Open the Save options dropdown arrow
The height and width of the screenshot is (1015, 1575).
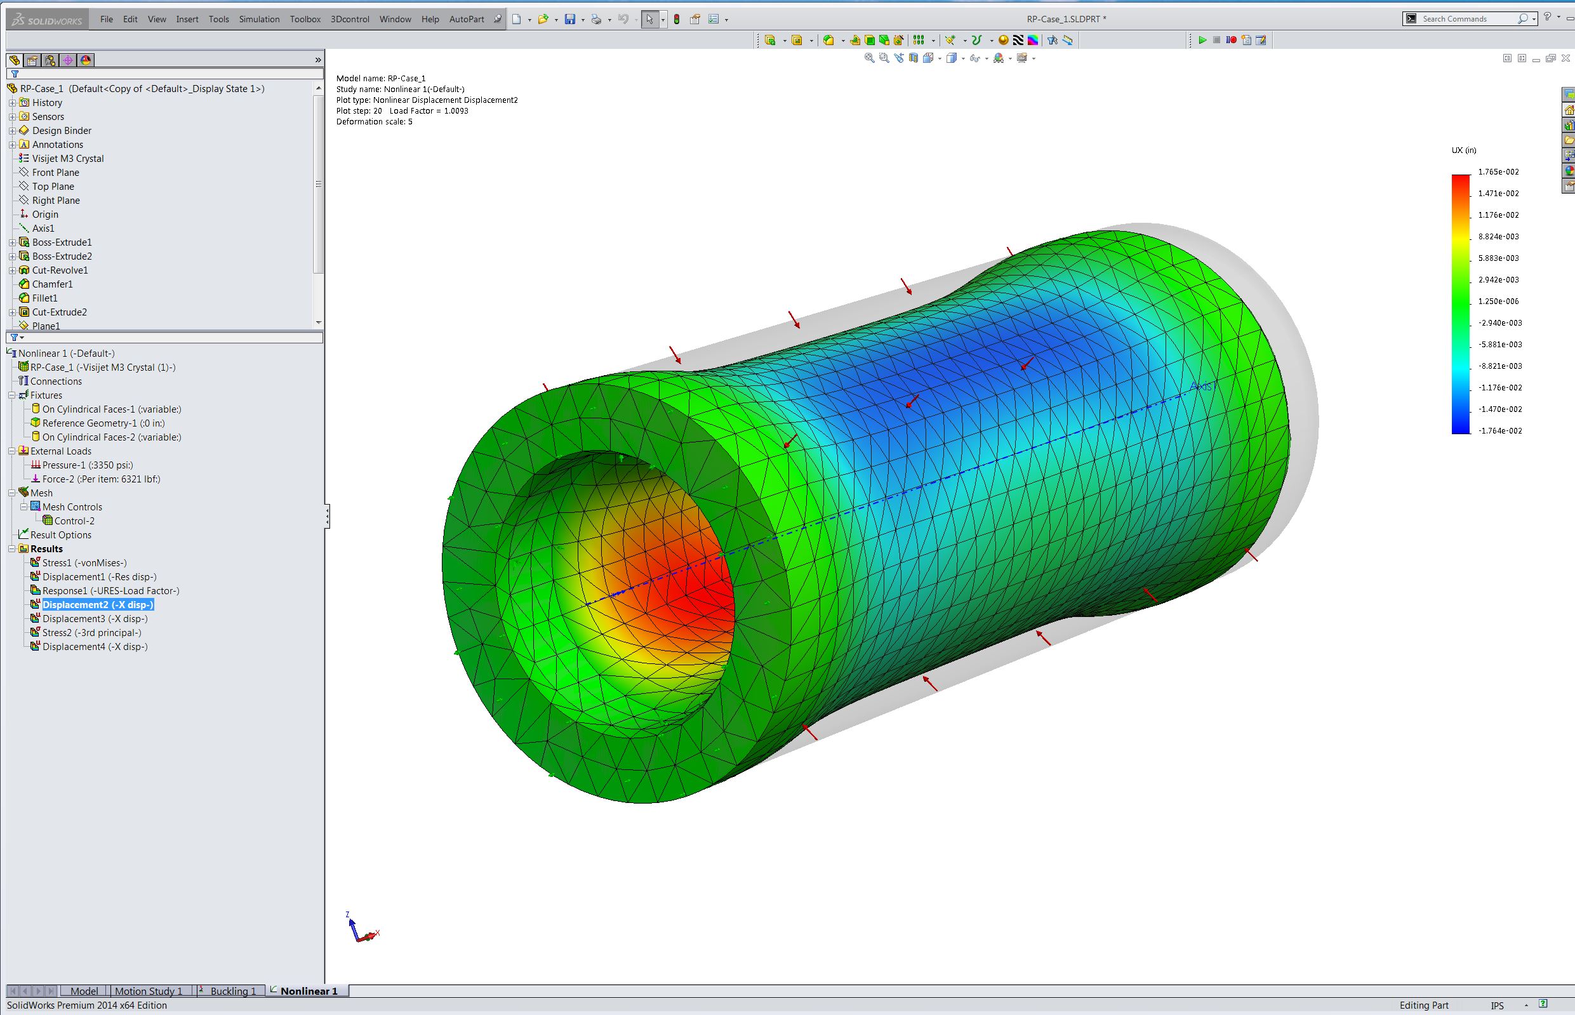tap(583, 20)
